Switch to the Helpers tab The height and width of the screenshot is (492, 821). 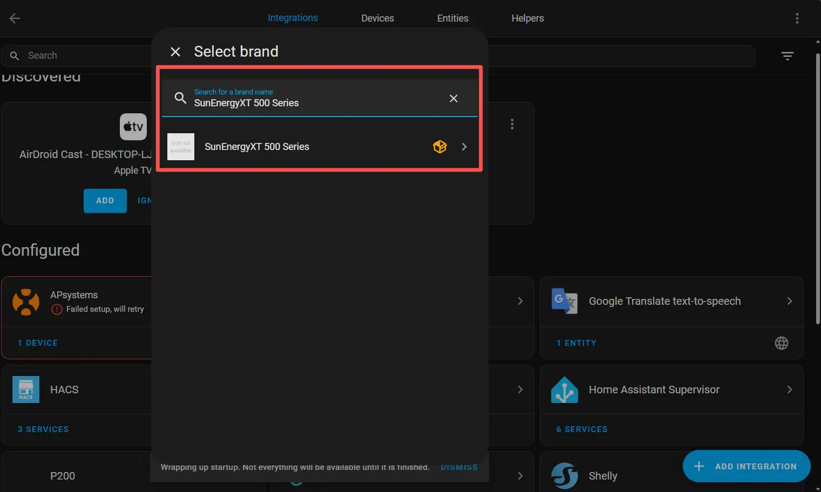[x=527, y=18]
